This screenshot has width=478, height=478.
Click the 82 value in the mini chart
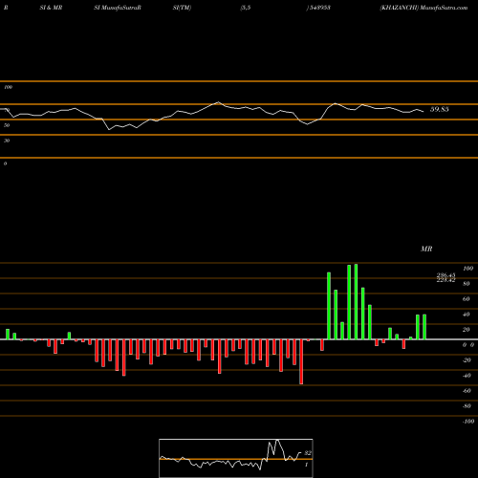tap(308, 453)
